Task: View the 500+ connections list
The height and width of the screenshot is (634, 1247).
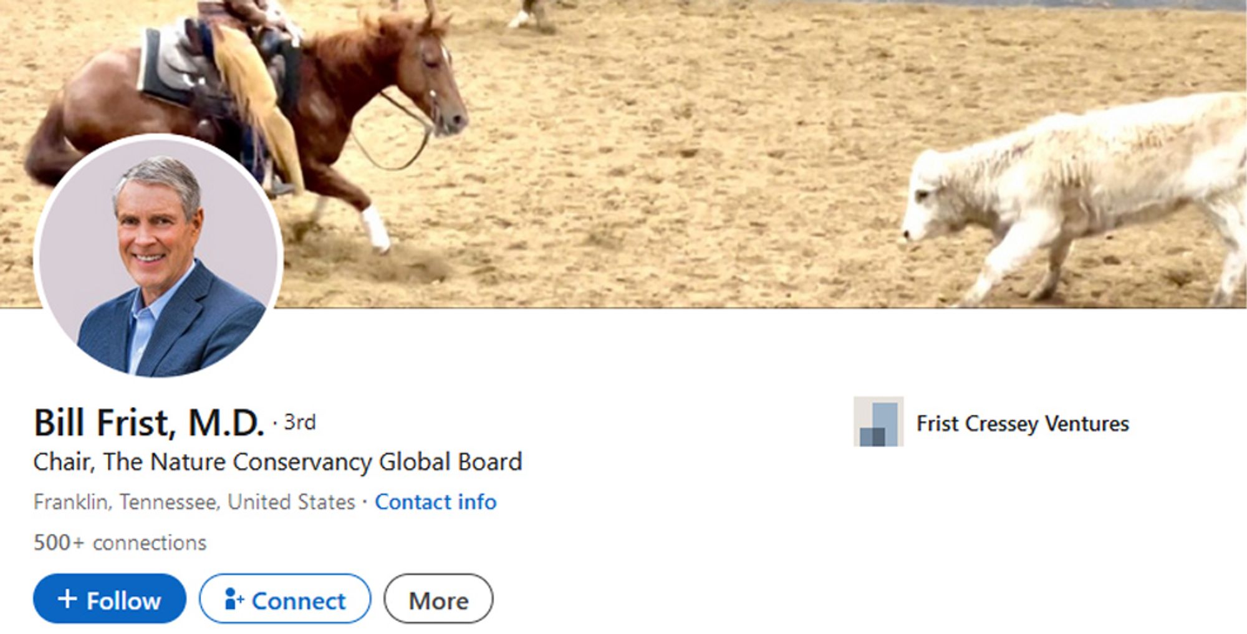Action: 120,542
